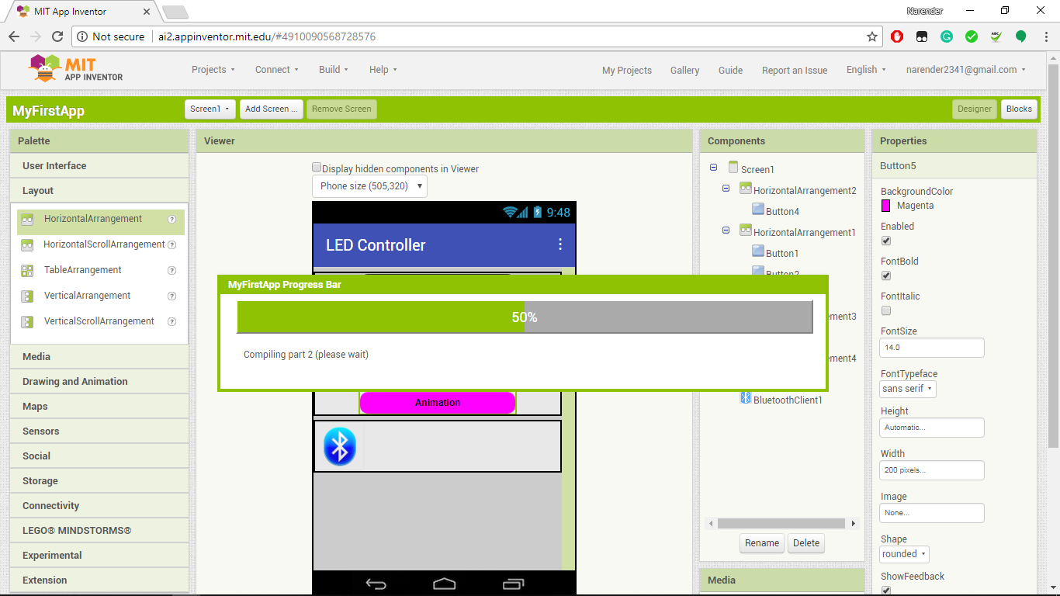Uncheck the FontBold property checkbox
Image resolution: width=1060 pixels, height=596 pixels.
(x=886, y=275)
